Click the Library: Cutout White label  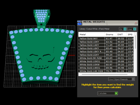pos(94,29)
